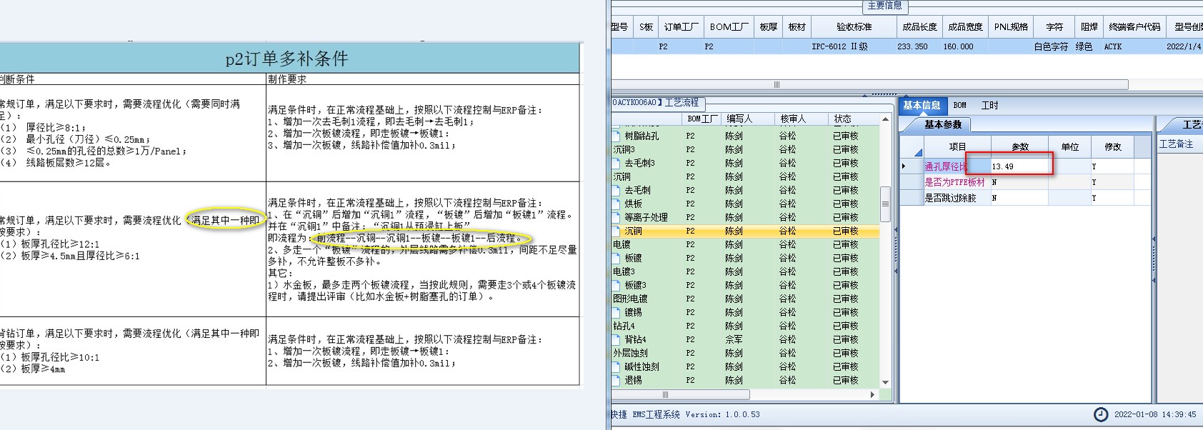Switch to the 基本信息 tab
Viewport: 1203px width, 430px height.
922,105
